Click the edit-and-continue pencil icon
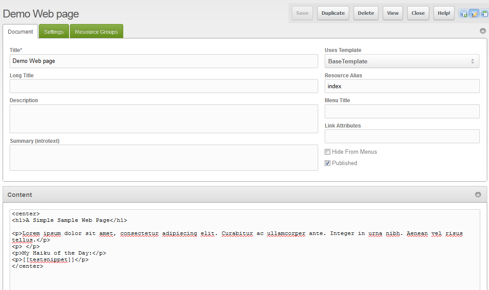 [x=474, y=14]
